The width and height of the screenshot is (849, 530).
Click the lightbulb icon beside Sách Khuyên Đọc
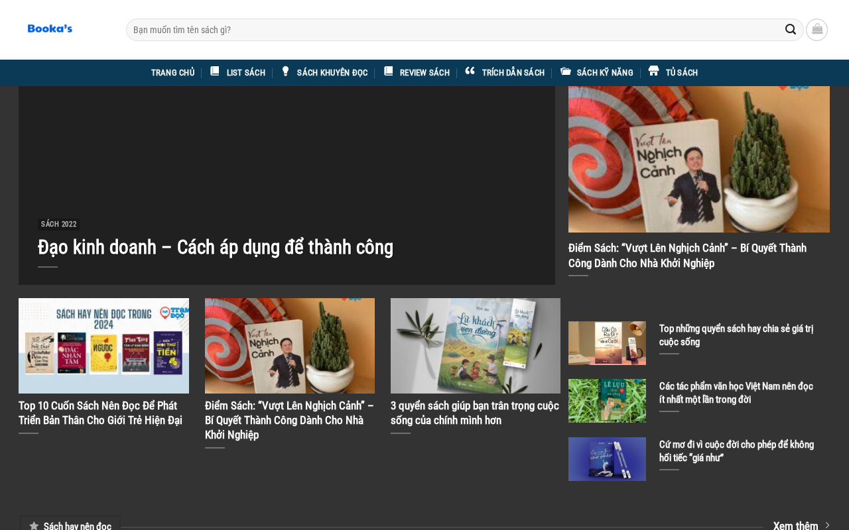point(285,72)
